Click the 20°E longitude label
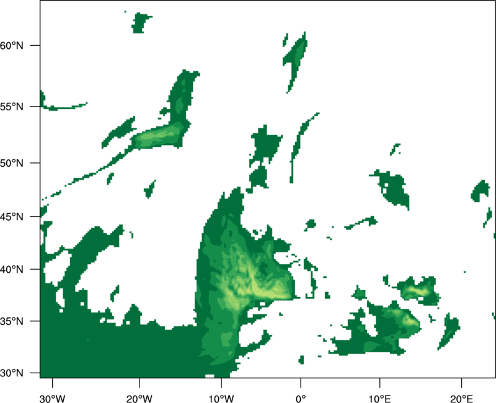496x403 pixels. coord(461,399)
